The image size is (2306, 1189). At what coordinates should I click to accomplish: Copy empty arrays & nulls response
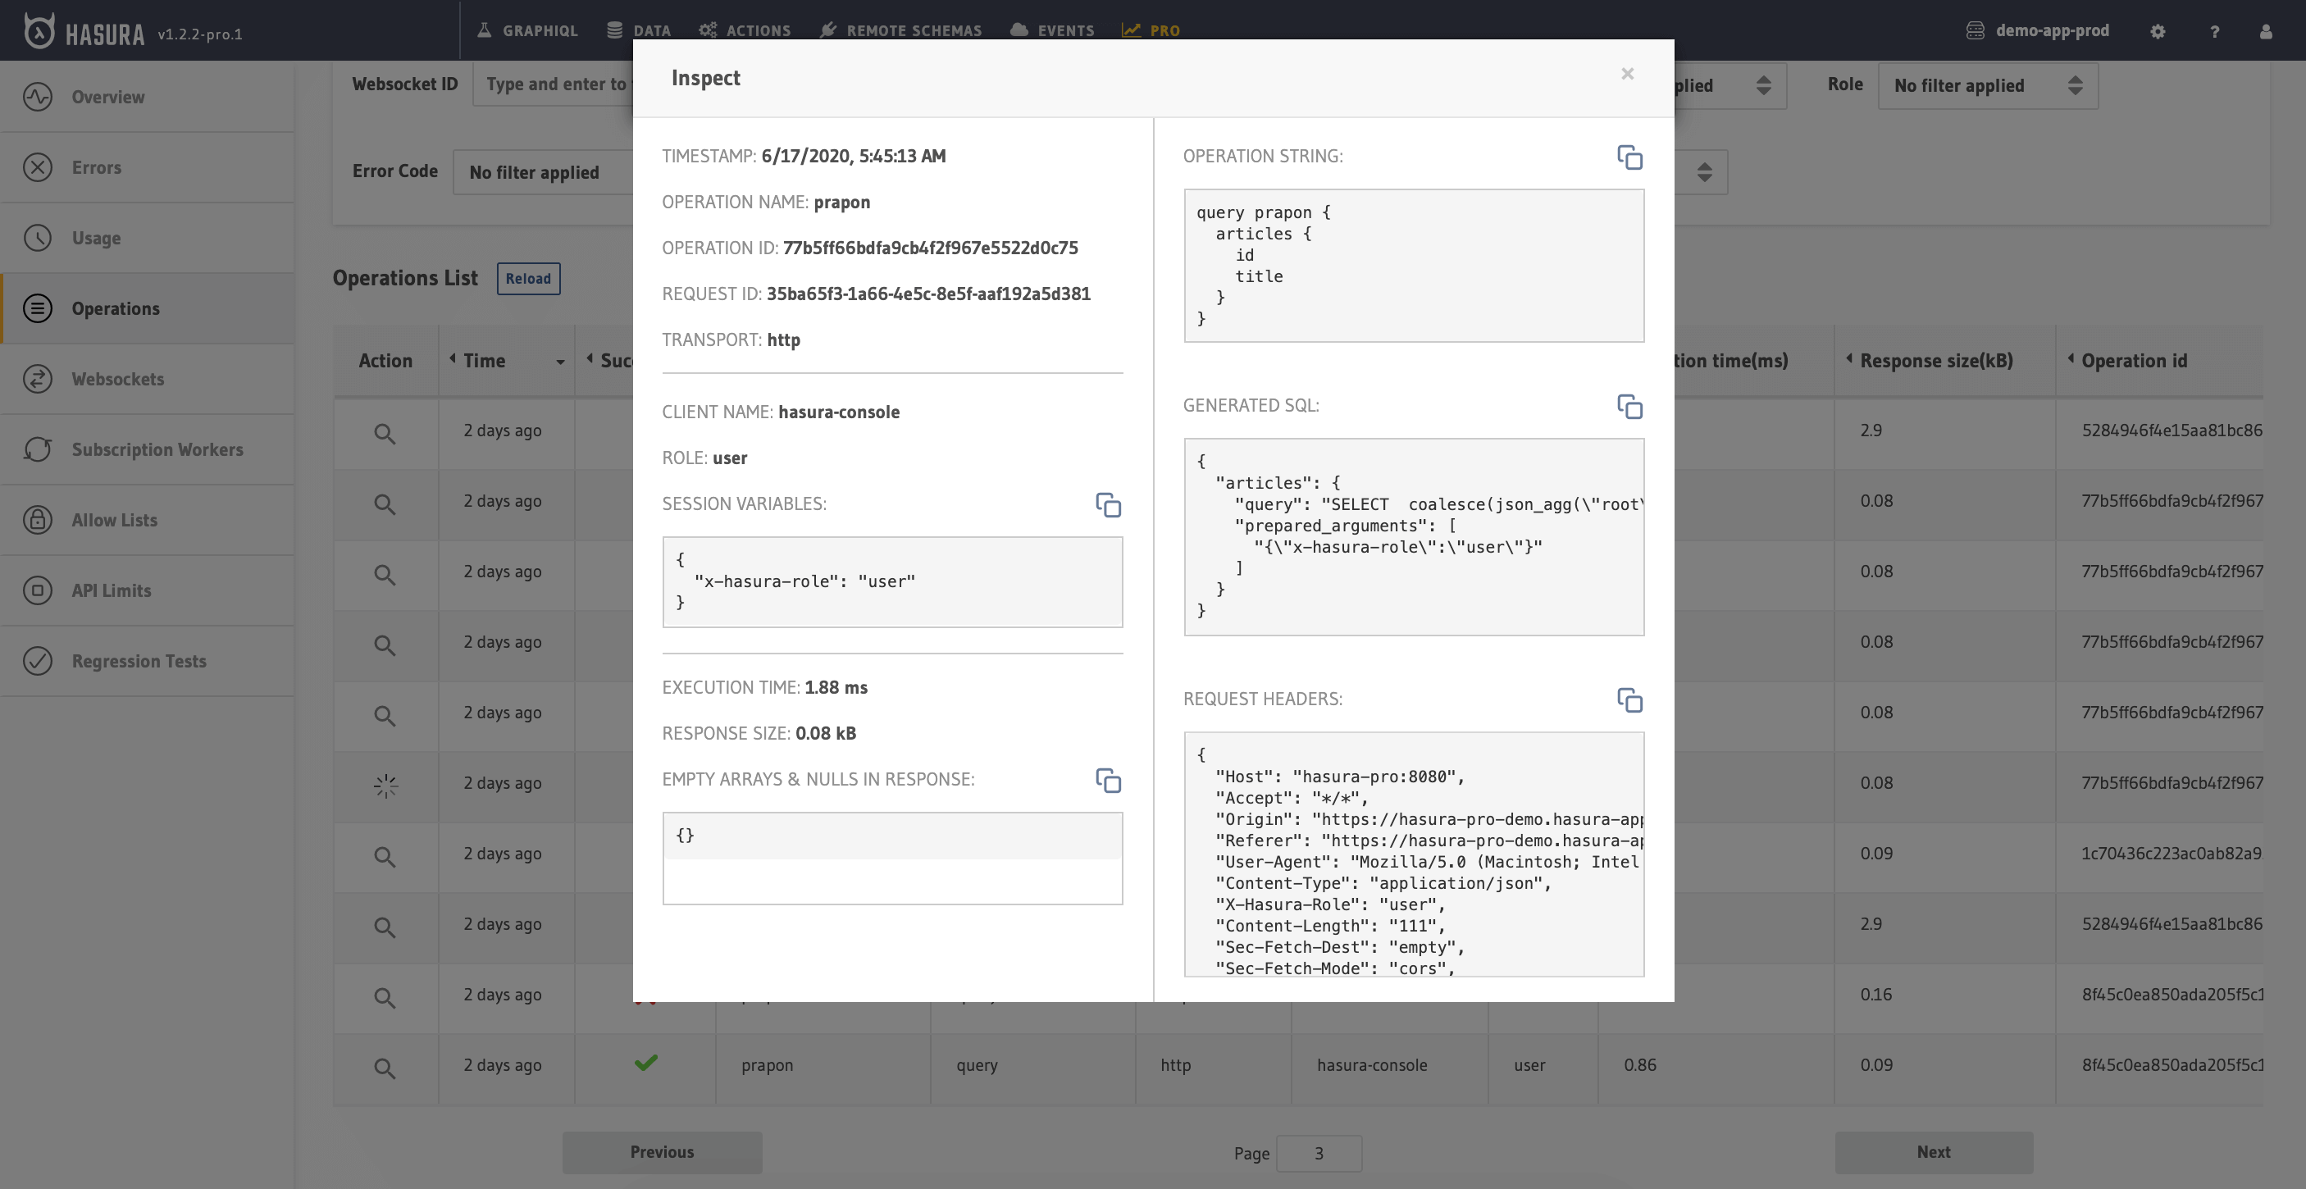(1108, 781)
